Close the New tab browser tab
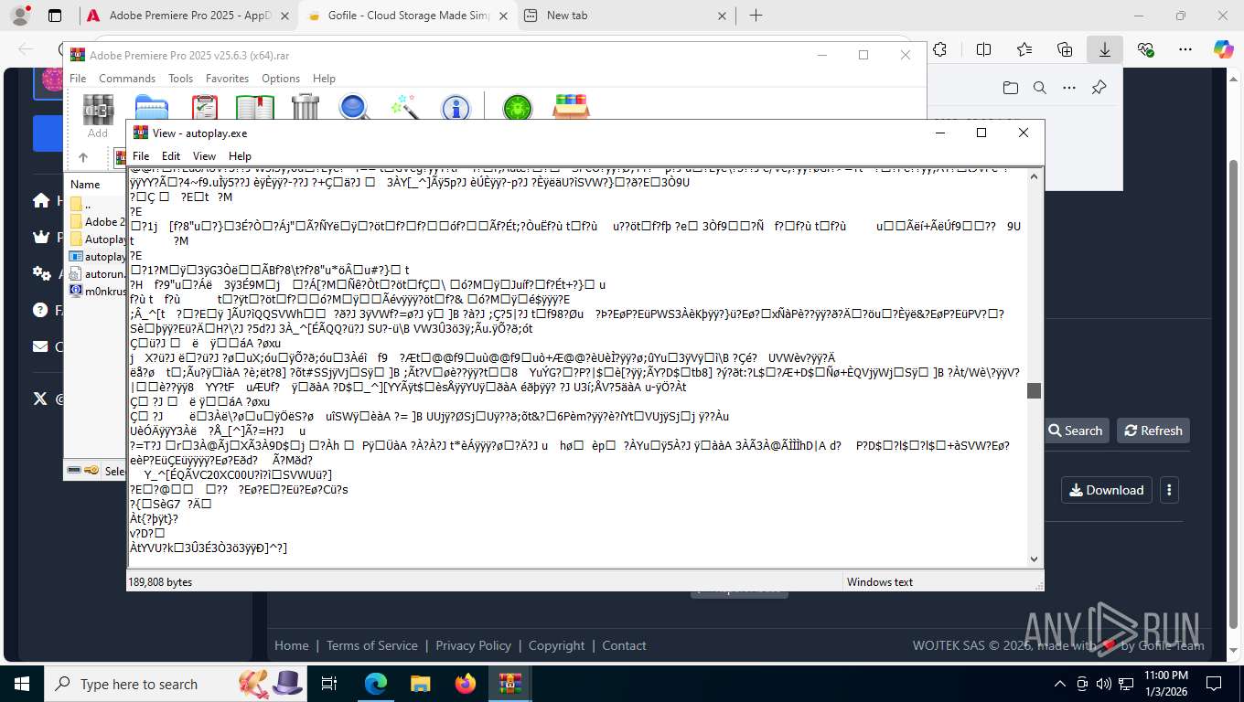Screen dimensions: 1244x702 click(723, 16)
